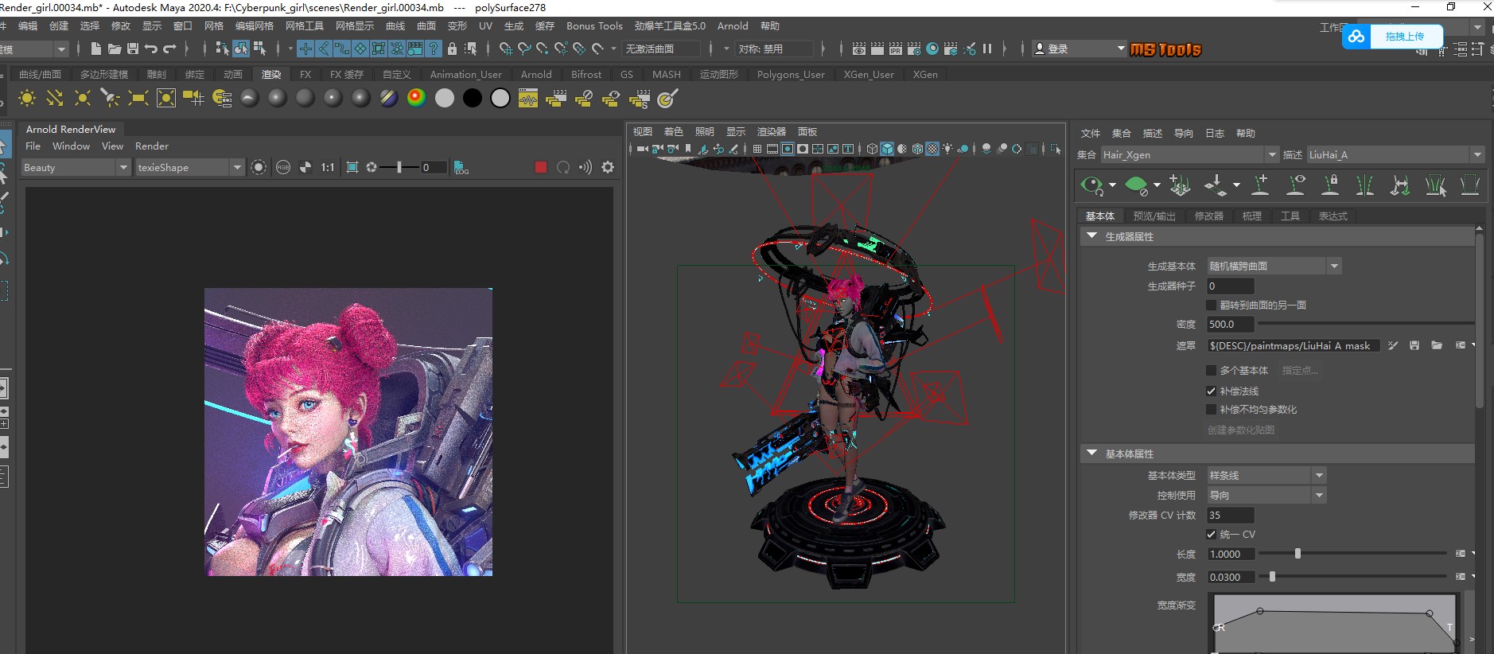Open the '生成基本体' dropdown
Screen dimensions: 1494x654
coord(1274,266)
